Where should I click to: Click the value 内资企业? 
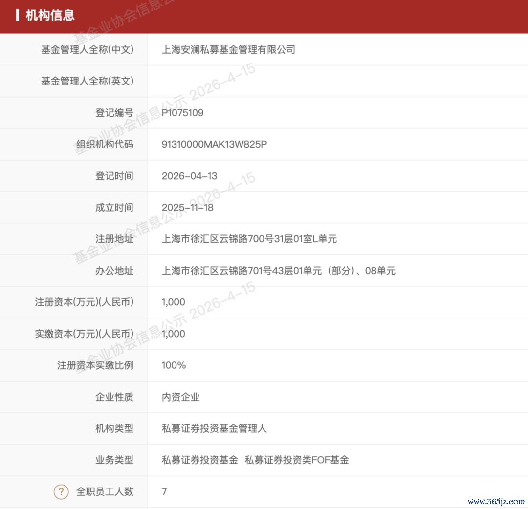pos(181,397)
